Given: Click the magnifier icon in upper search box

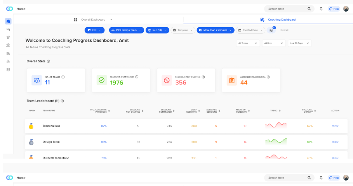Looking at the screenshot, I should [x=309, y=9].
